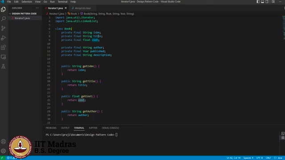Open Explorer more actions ellipsis

pos(37,8)
